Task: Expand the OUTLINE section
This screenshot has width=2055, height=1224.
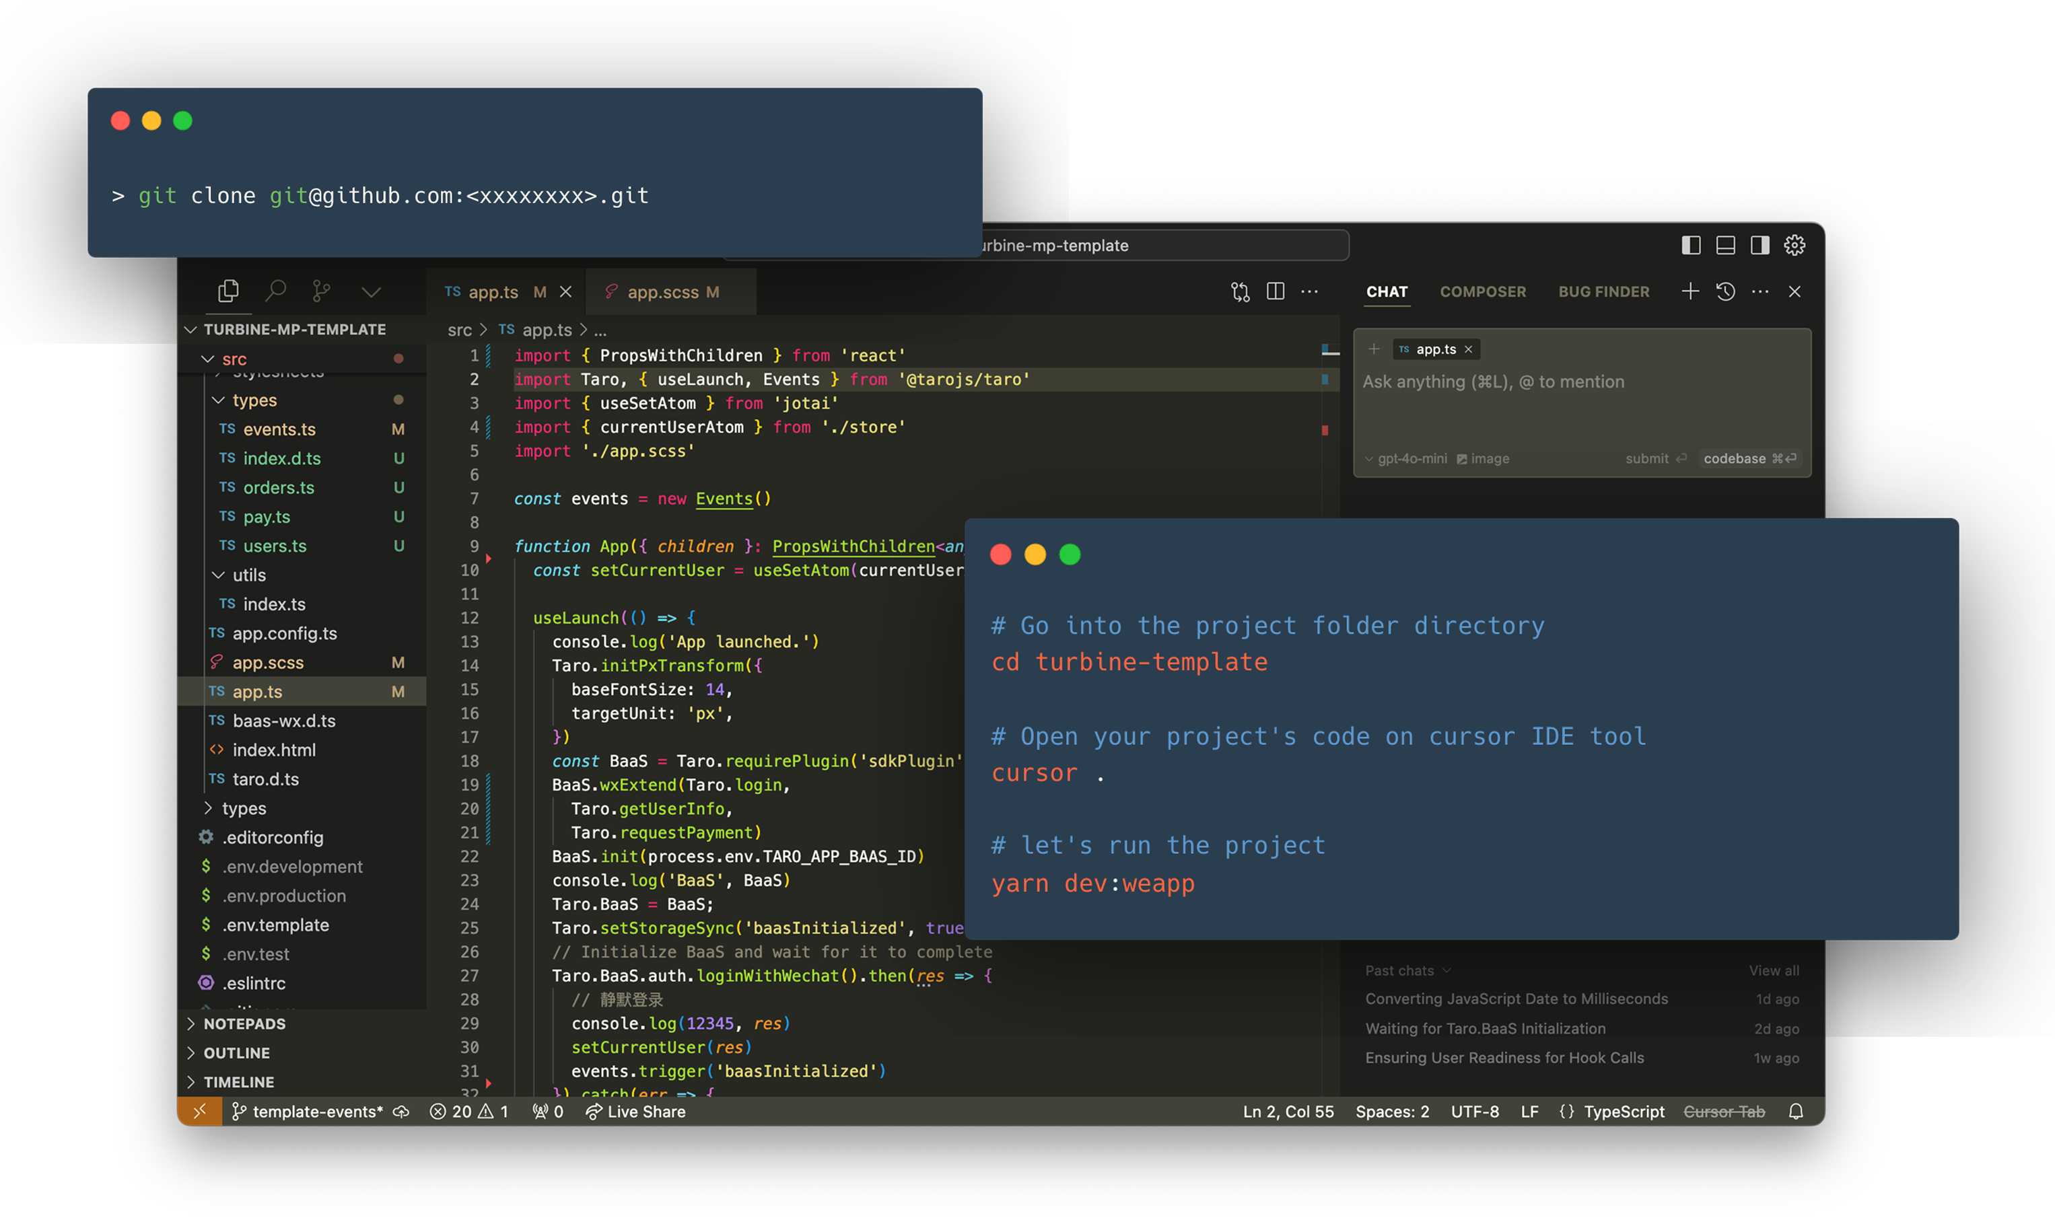Action: 236,1052
